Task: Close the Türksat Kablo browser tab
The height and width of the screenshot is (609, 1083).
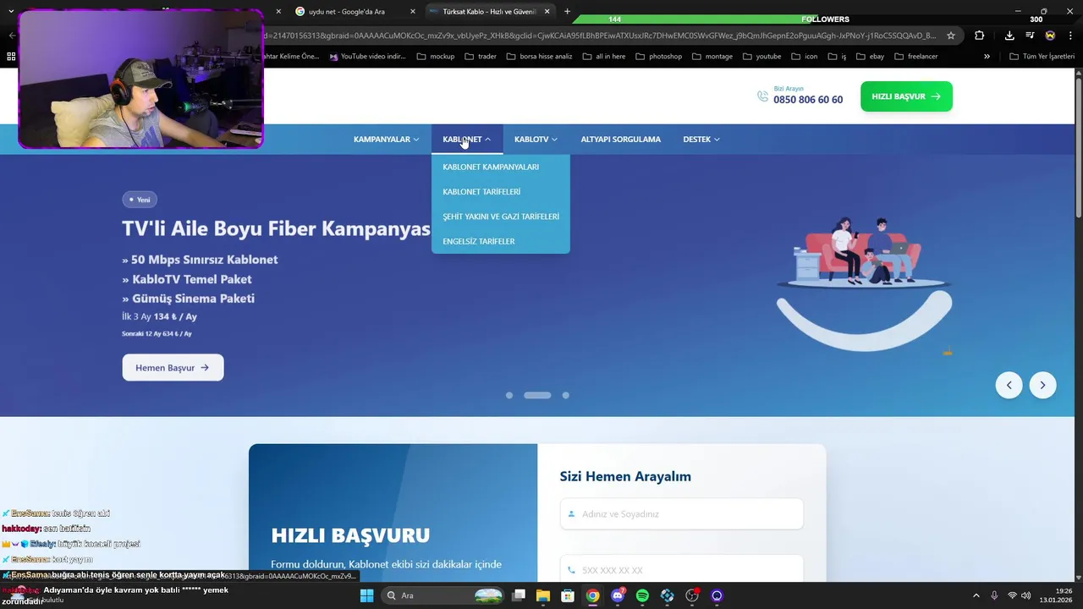Action: point(547,12)
